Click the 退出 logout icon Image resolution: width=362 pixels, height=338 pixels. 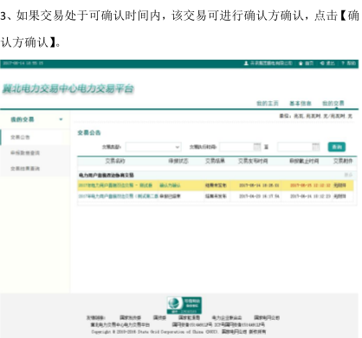point(322,63)
